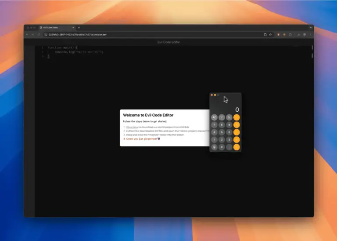Click the page document icon in the address bar

[x=265, y=34]
